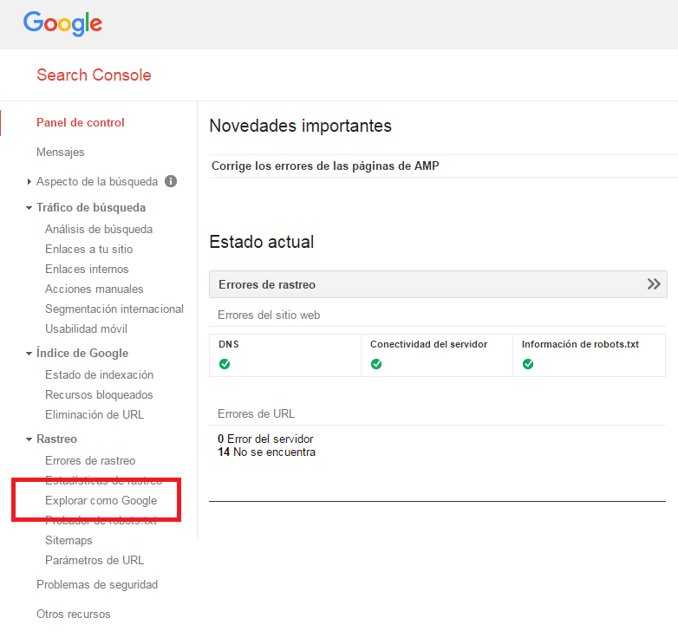Open Enlaces a tu sitio
Screen dimensions: 678x631
[88, 249]
